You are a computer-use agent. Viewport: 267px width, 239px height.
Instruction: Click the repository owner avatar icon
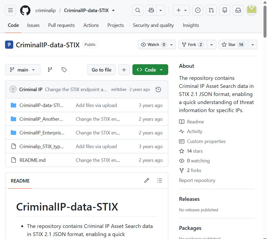(x=9, y=45)
